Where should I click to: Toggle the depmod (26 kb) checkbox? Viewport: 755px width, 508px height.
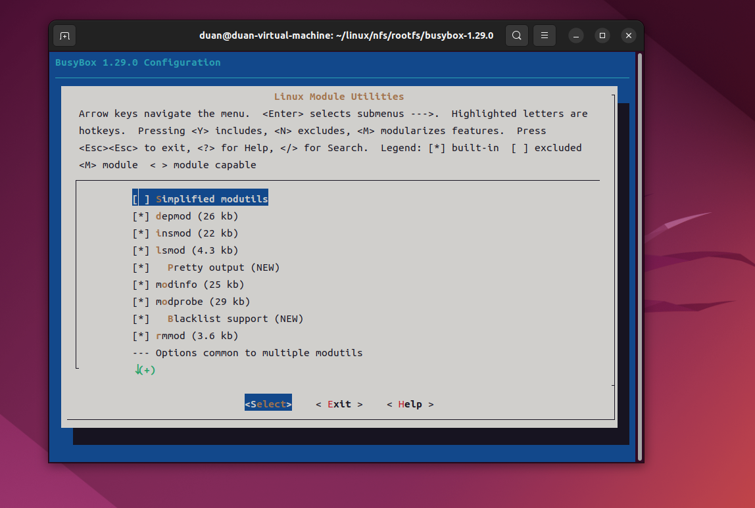(141, 216)
